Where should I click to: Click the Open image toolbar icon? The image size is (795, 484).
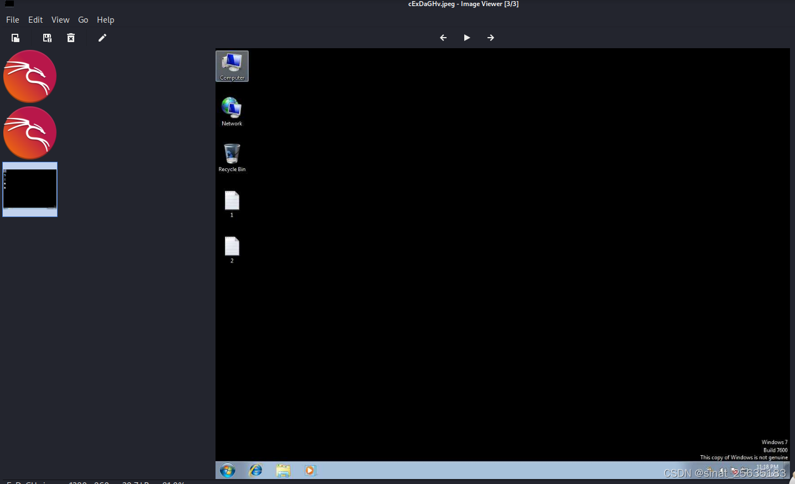(x=16, y=38)
